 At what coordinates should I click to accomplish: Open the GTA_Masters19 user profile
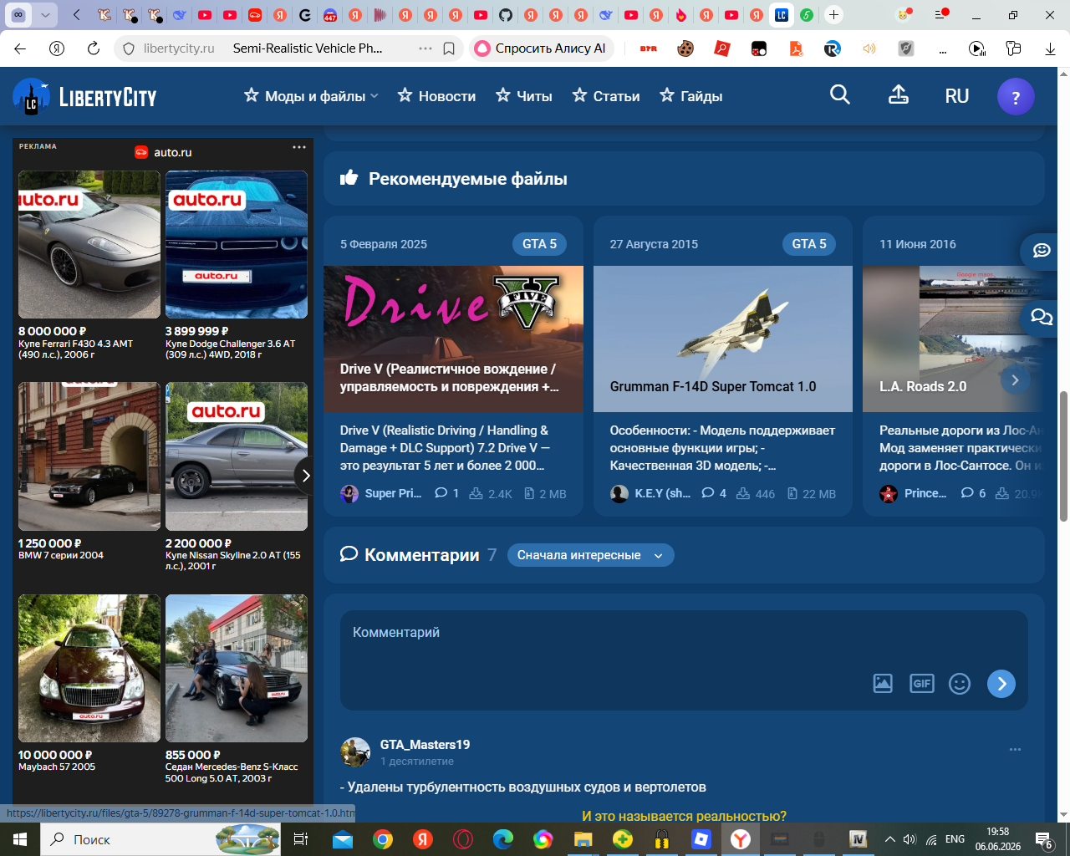425,745
